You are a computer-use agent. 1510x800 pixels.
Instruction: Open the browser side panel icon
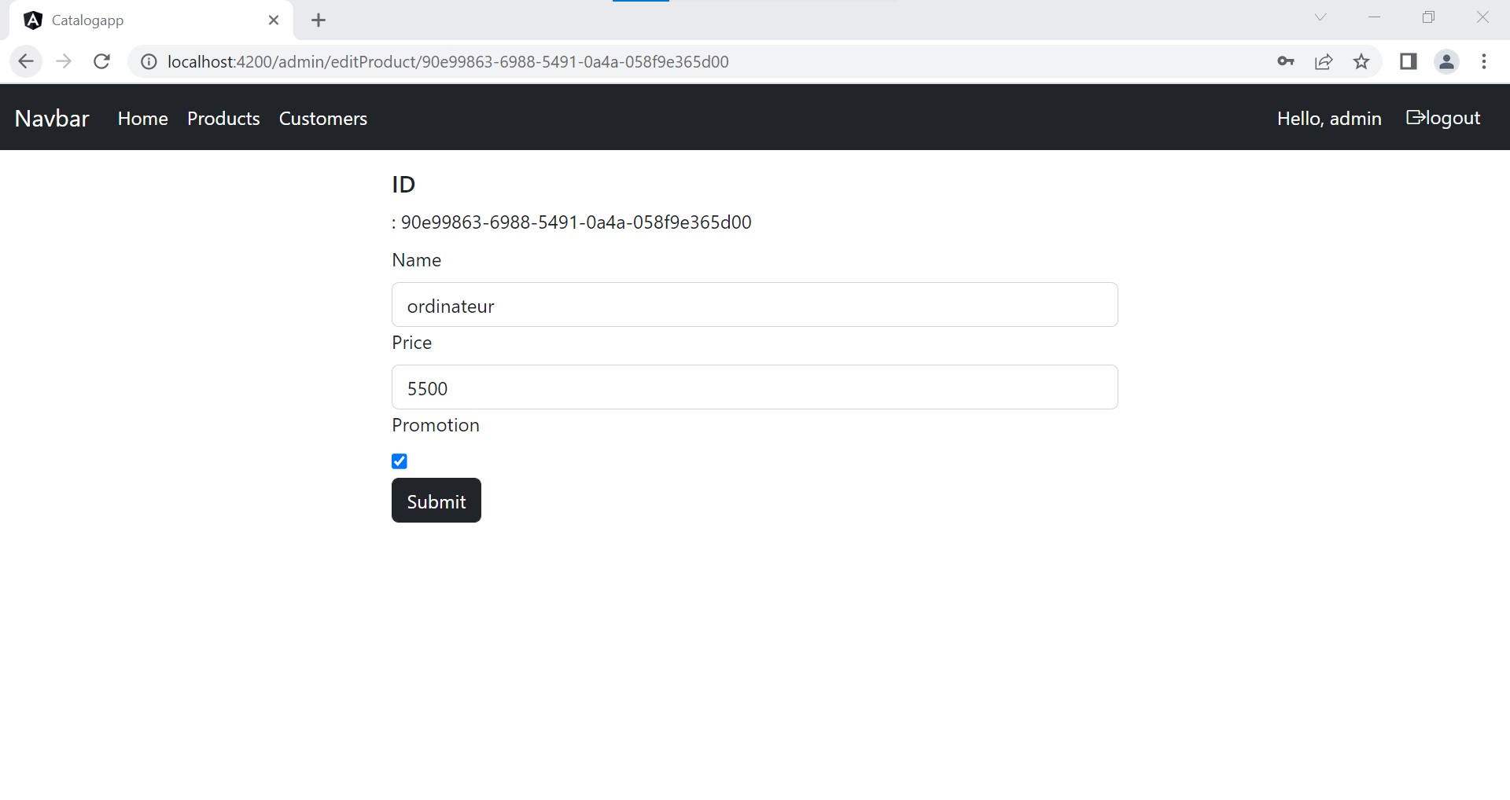coord(1409,61)
